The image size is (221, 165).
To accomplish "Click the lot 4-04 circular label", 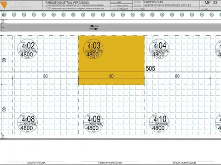I will [x=159, y=49].
